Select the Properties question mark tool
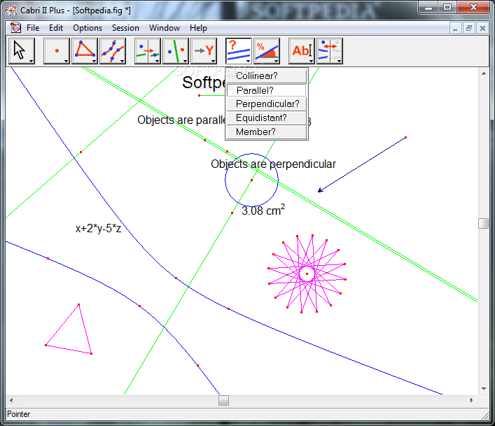The width and height of the screenshot is (495, 426). tap(239, 51)
